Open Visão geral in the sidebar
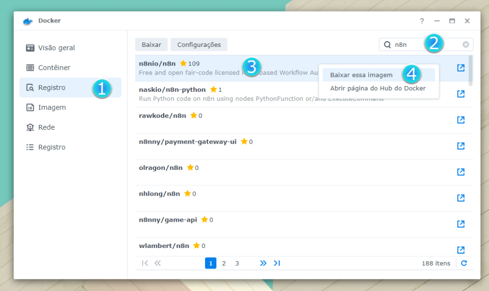 tap(56, 48)
